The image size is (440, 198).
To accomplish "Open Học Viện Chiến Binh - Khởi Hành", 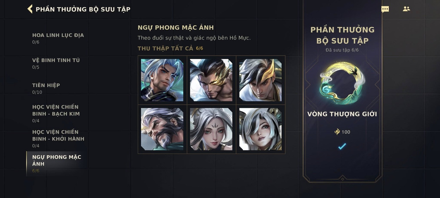I will 58,139.
